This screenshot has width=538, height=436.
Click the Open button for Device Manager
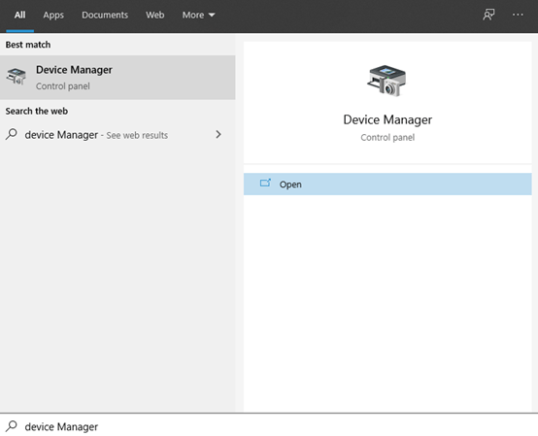(x=387, y=184)
